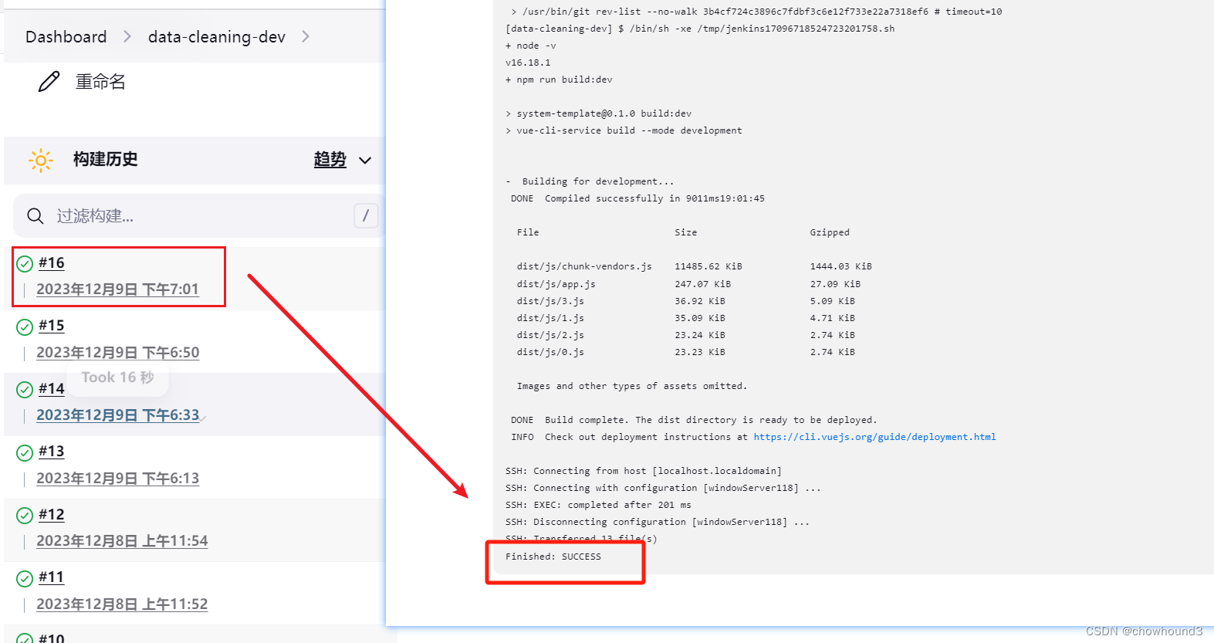Click the sun build-health icon
Viewport: 1214px width, 643px height.
[41, 160]
